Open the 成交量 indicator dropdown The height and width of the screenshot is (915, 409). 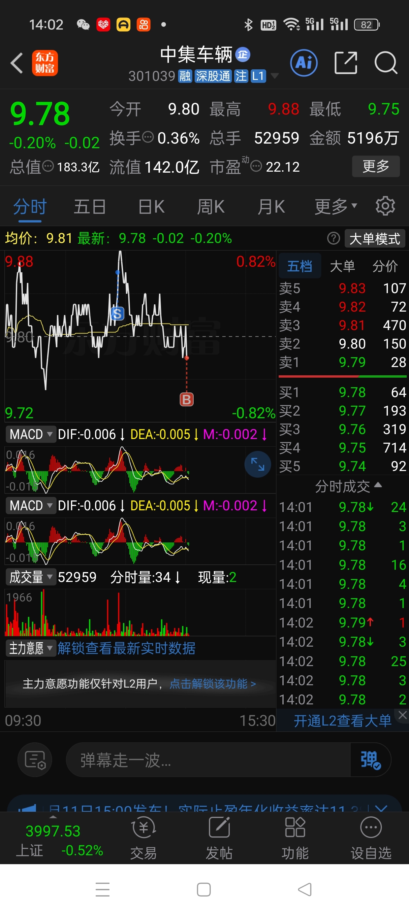pyautogui.click(x=31, y=577)
